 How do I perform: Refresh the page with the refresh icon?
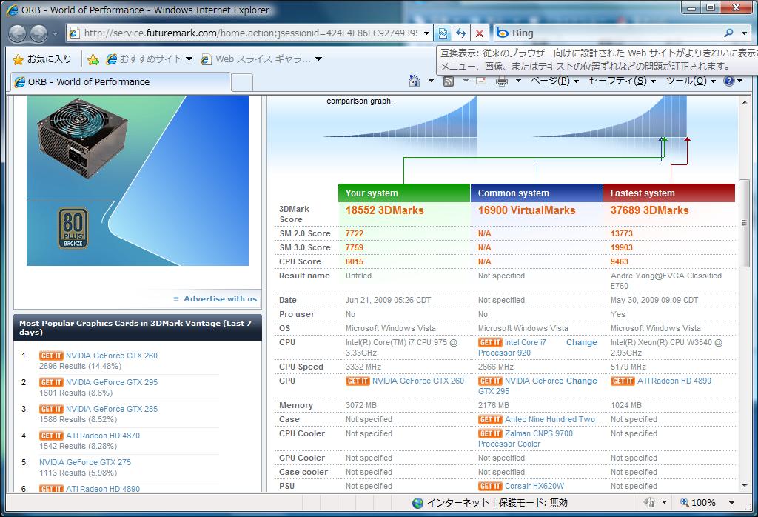pos(461,33)
